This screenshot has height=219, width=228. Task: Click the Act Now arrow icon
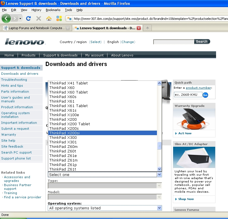click(x=176, y=133)
